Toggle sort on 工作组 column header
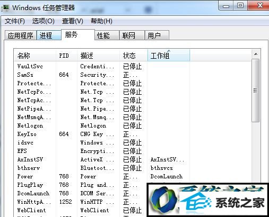This screenshot has width=269, height=217. (x=169, y=56)
